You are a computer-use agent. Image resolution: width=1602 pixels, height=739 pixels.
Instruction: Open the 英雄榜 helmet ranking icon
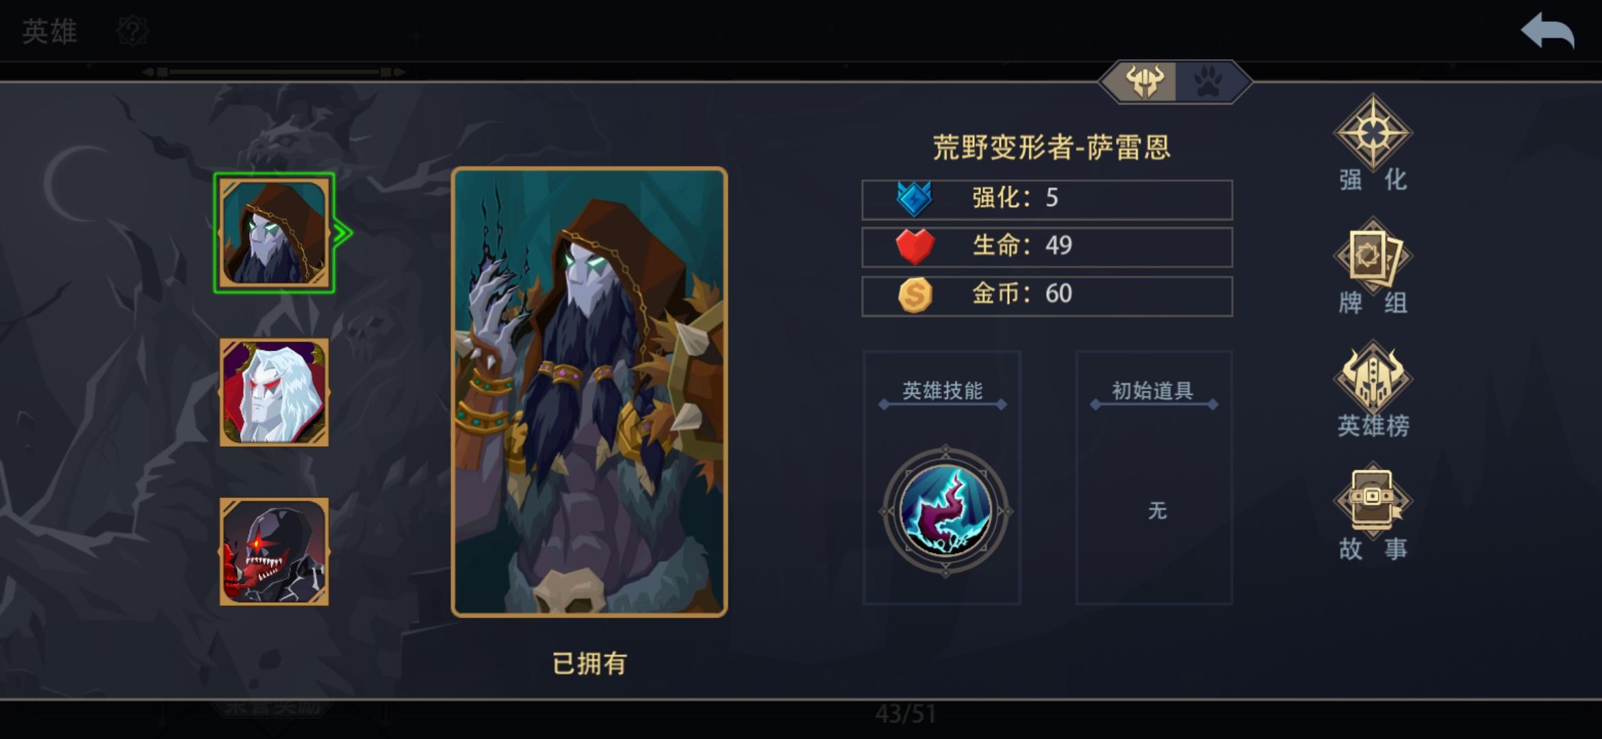click(1373, 378)
